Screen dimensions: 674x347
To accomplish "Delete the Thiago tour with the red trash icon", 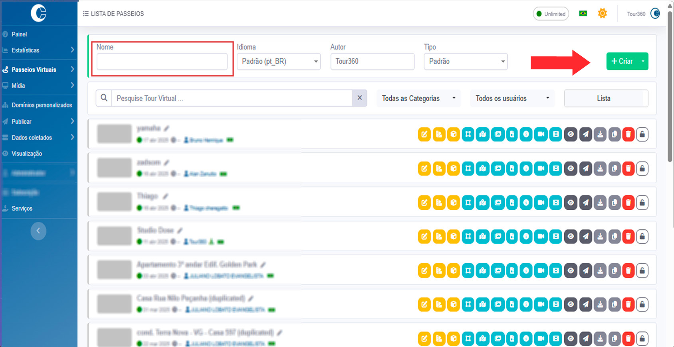I will (x=628, y=203).
